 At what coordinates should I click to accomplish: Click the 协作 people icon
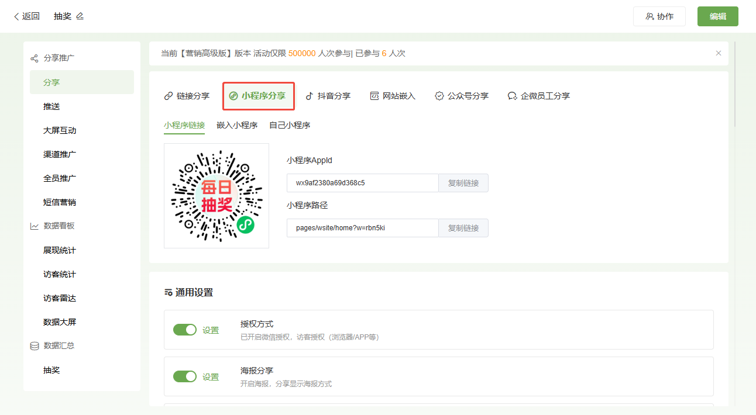click(x=650, y=16)
